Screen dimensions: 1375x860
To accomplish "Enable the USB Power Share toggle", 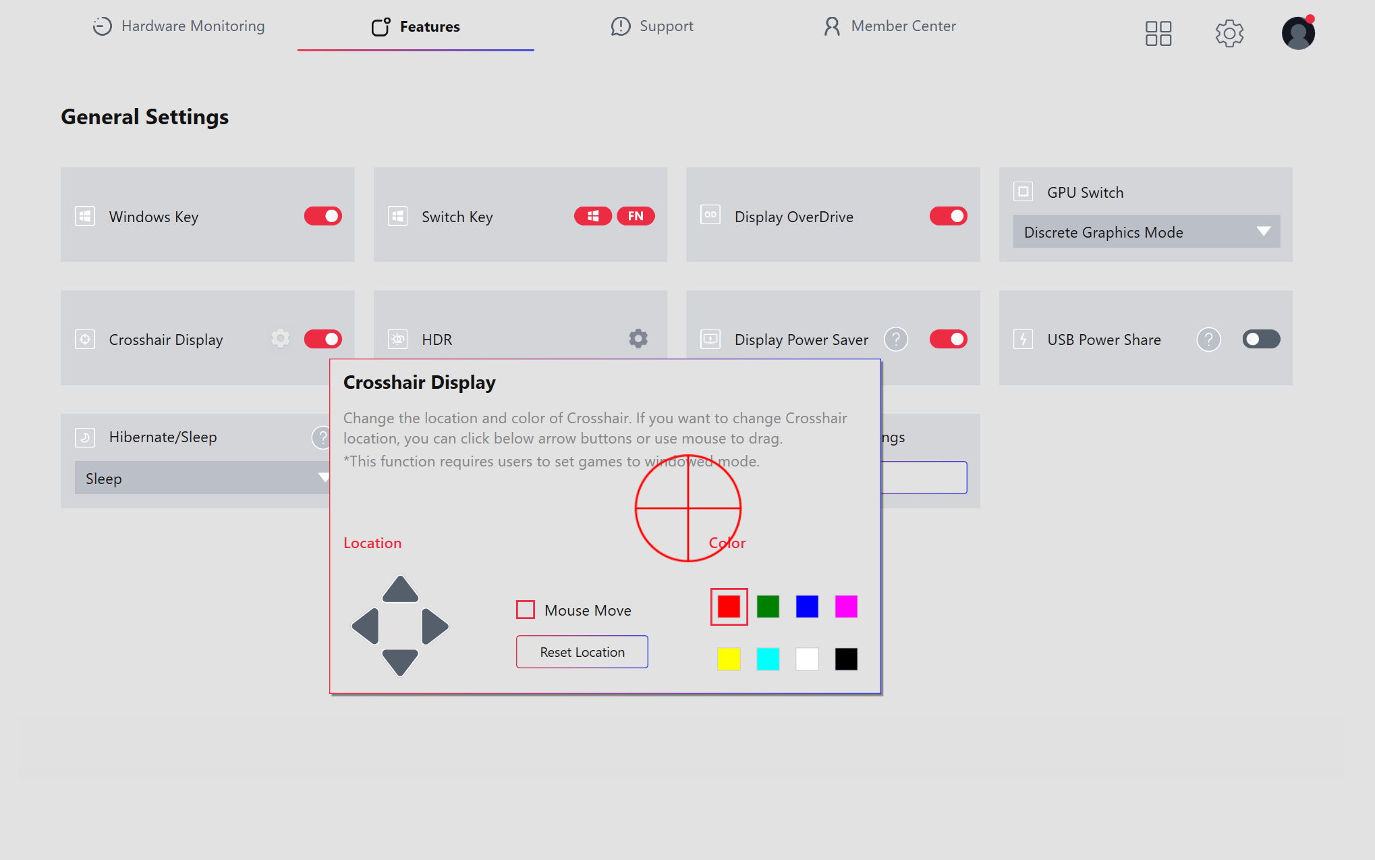I will coord(1261,339).
